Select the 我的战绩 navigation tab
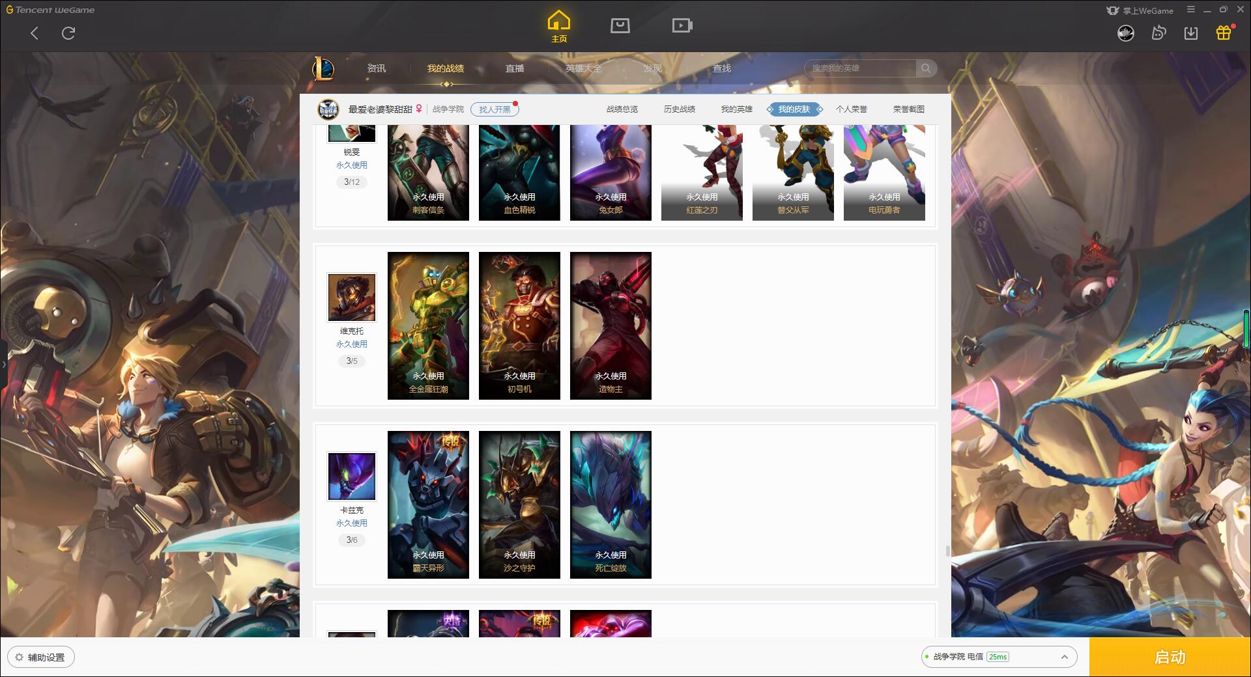The width and height of the screenshot is (1251, 677). click(446, 68)
